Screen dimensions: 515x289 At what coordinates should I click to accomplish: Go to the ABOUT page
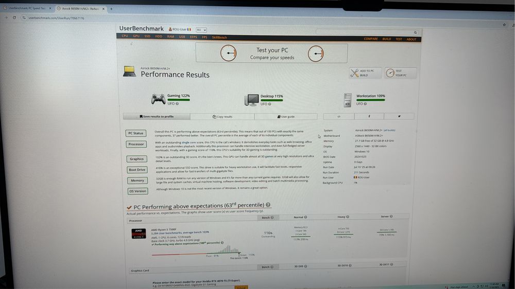(411, 40)
